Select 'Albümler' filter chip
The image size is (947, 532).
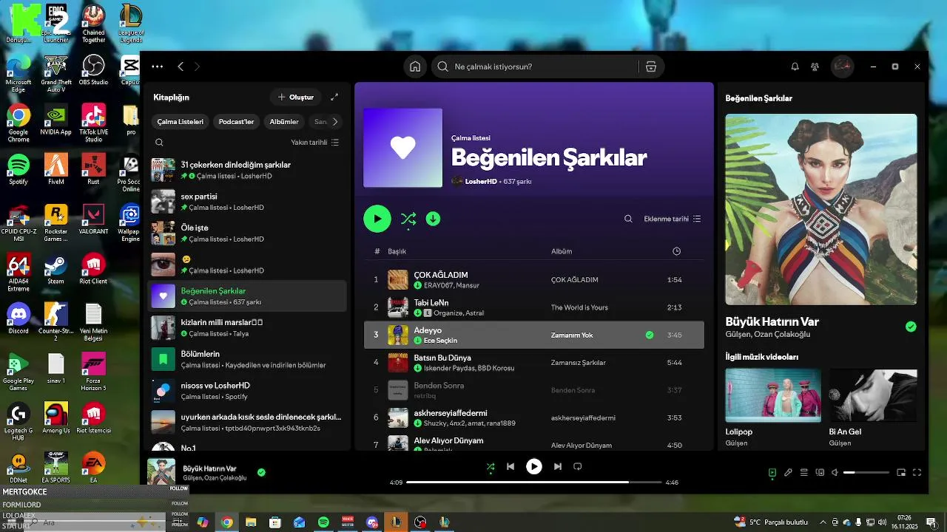pos(284,122)
